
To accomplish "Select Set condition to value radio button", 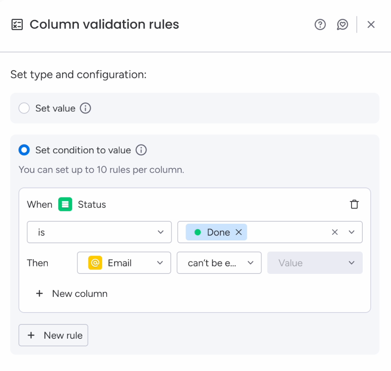I will click(x=24, y=150).
